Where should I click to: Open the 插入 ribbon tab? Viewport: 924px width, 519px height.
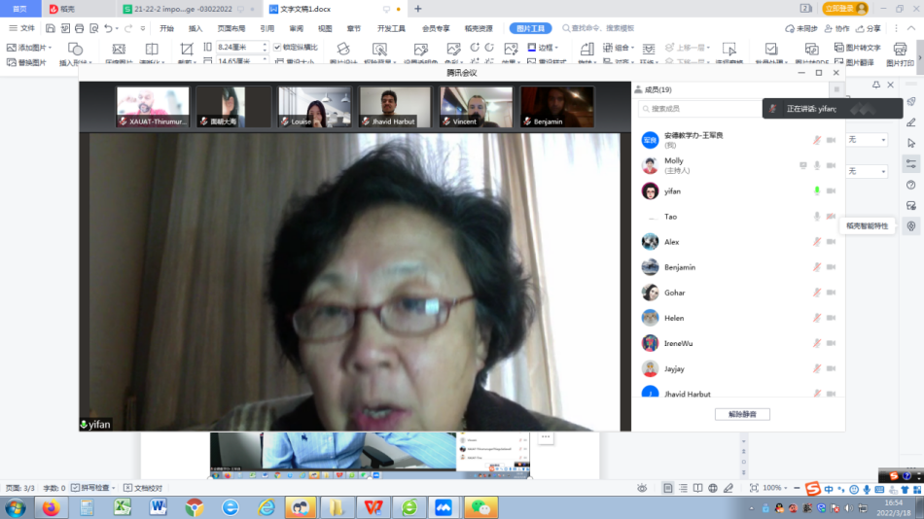pos(195,28)
